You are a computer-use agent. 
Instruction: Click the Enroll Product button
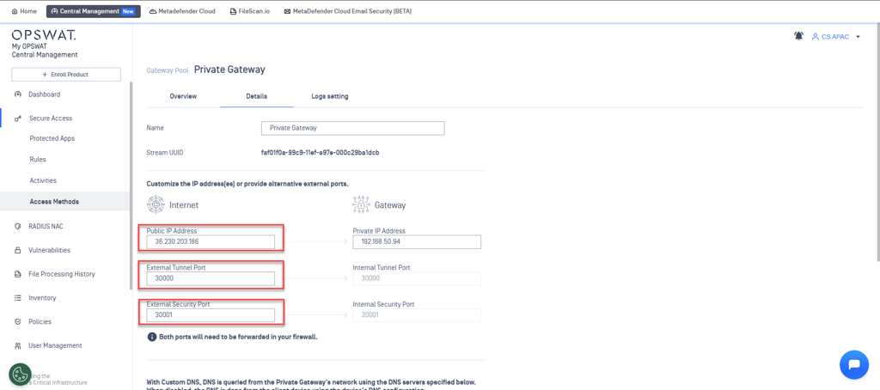pyautogui.click(x=65, y=75)
